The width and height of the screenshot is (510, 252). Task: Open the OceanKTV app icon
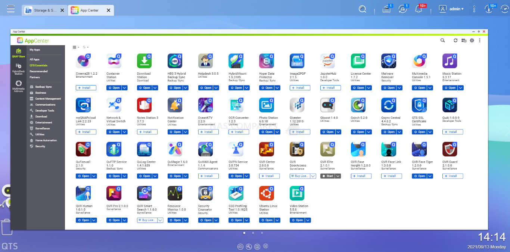tap(206, 105)
